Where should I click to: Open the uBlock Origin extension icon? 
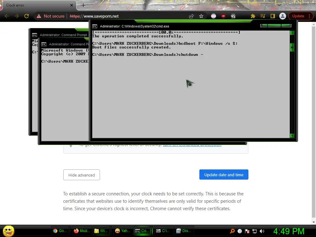point(223,16)
